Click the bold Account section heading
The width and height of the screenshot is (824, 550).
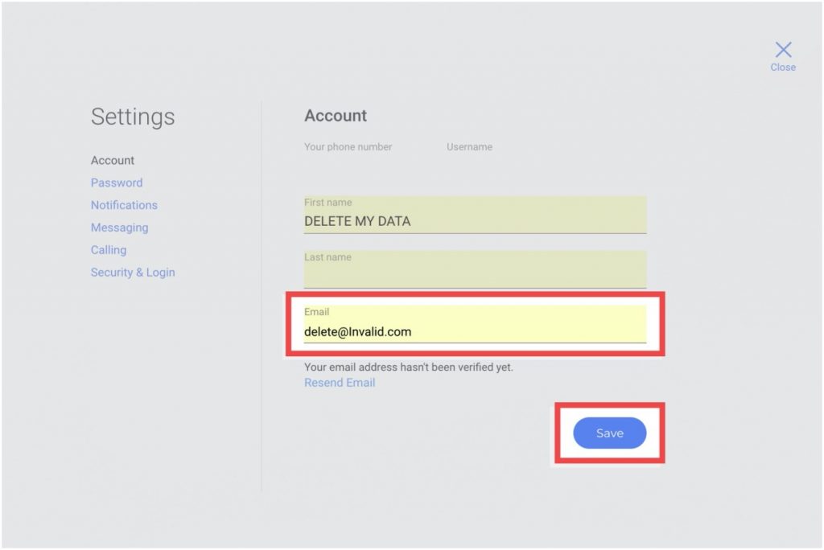coord(336,116)
